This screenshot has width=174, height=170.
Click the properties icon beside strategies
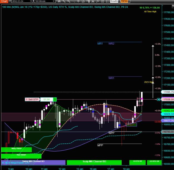[x=102, y=1]
